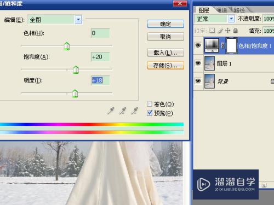This screenshot has width=274, height=205.
Task: Toggle lock all padlock icon
Action: click(x=236, y=31)
